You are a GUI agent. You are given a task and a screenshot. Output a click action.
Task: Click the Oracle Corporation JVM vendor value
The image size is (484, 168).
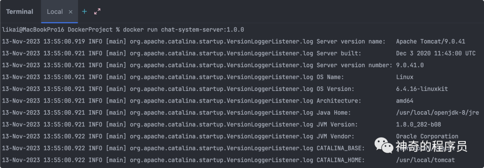pos(427,137)
